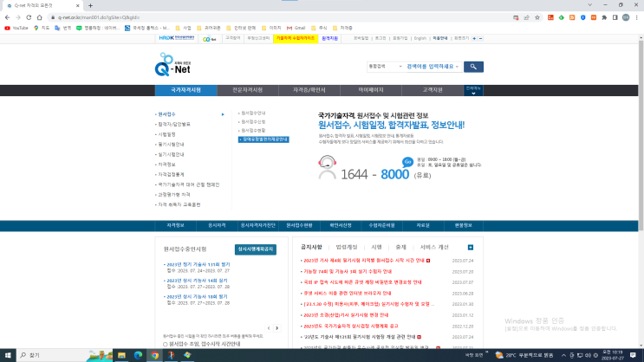Open the Chrome home page button
Image resolution: width=644 pixels, height=362 pixels.
pyautogui.click(x=39, y=17)
